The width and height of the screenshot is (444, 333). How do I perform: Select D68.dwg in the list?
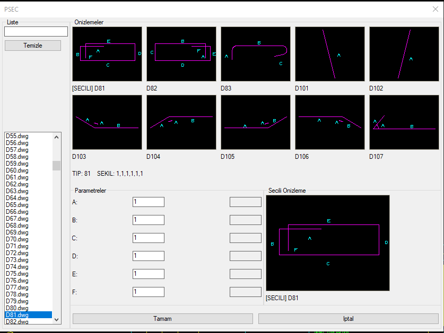click(28, 226)
